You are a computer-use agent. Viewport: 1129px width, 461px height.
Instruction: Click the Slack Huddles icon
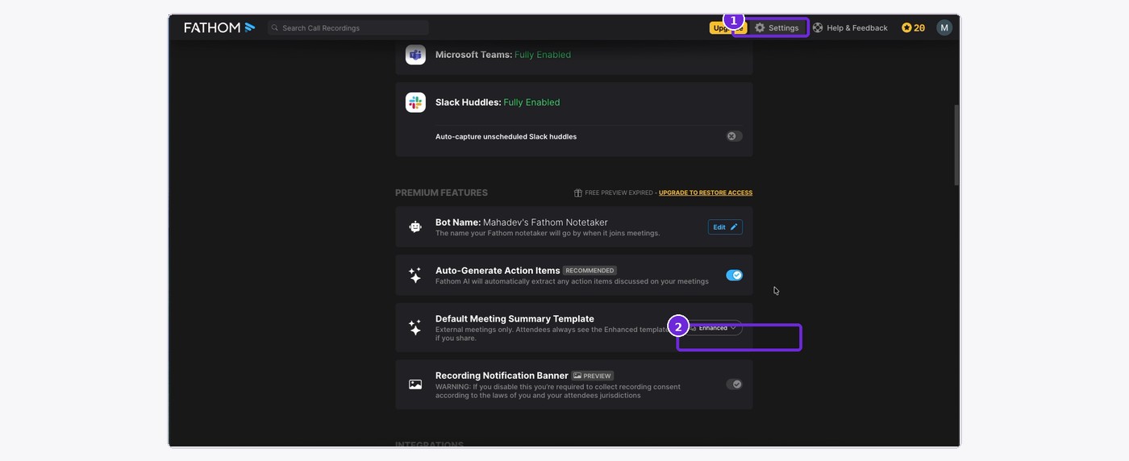point(415,102)
